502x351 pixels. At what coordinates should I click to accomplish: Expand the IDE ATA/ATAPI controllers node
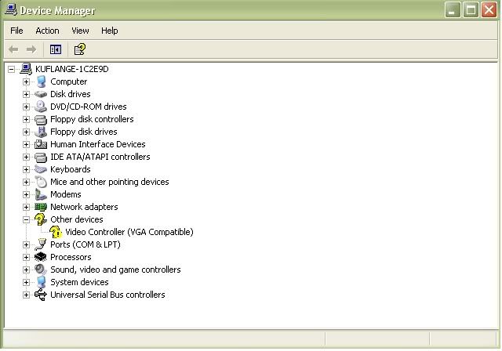[x=26, y=157]
